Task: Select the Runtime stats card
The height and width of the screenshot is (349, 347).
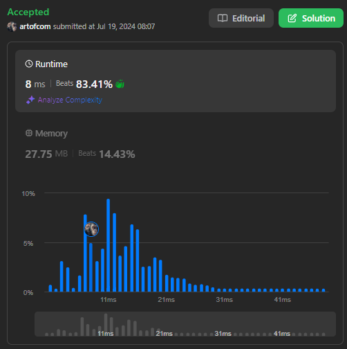Action: pyautogui.click(x=176, y=81)
